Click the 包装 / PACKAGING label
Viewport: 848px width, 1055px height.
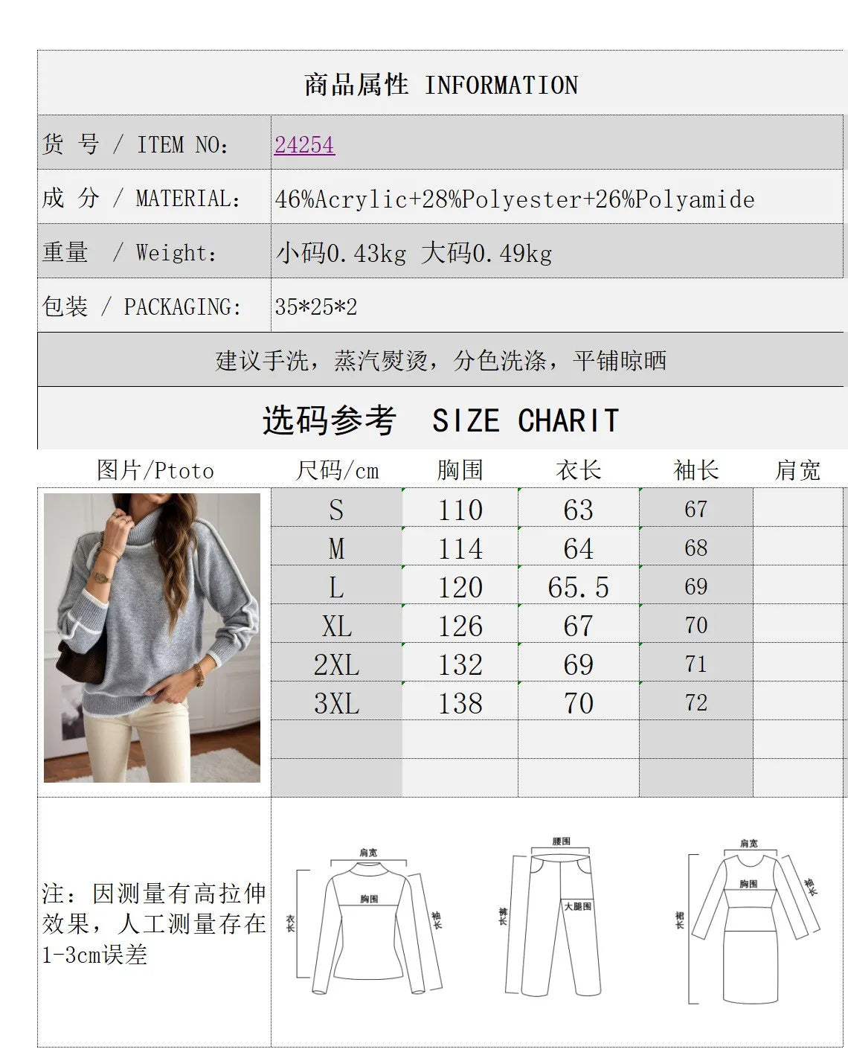pos(142,307)
